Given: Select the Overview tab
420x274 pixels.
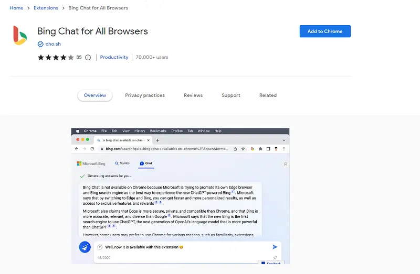Looking at the screenshot, I should (95, 95).
